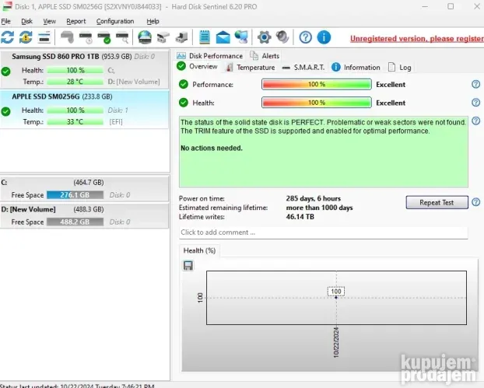The height and width of the screenshot is (388, 484).
Task: Click the speaker sound toolbar icon
Action: 282,37
